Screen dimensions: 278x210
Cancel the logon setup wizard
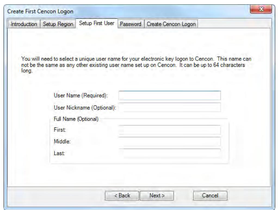pos(210,196)
